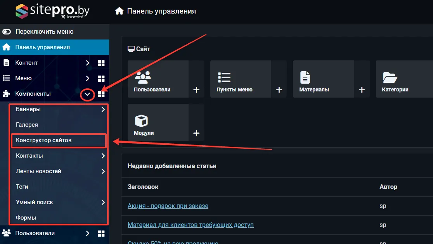Viewport: 433px width, 244px height.
Task: Add new article via Материалы plus
Action: click(362, 90)
